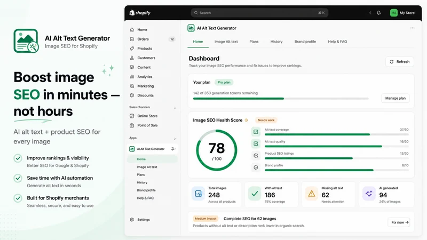Switch to the Image Alt text tab
Image resolution: width=427 pixels, height=240 pixels.
pos(226,42)
